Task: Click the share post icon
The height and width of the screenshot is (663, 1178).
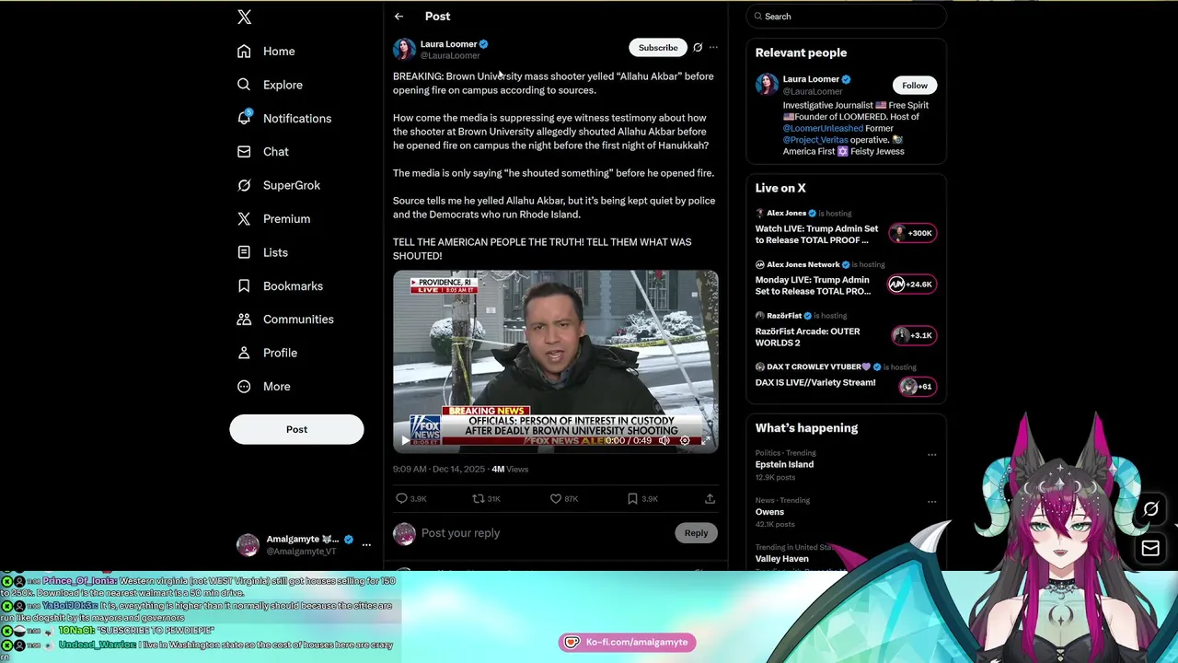Action: click(710, 498)
